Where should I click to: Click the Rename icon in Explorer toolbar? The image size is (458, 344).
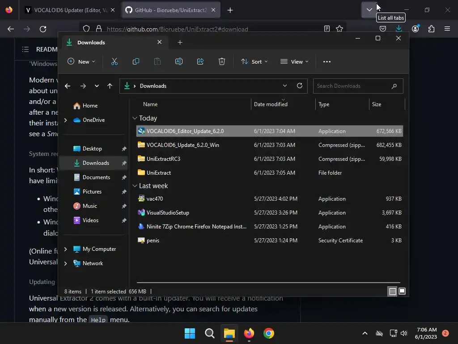pyautogui.click(x=179, y=61)
